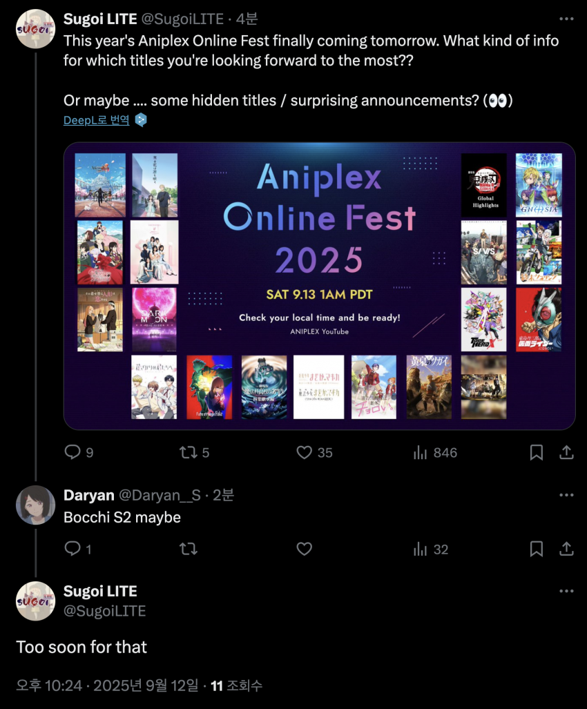The image size is (587, 709).
Task: Like the Aniplex Online Fest tweet with 35 likes
Action: 305,452
